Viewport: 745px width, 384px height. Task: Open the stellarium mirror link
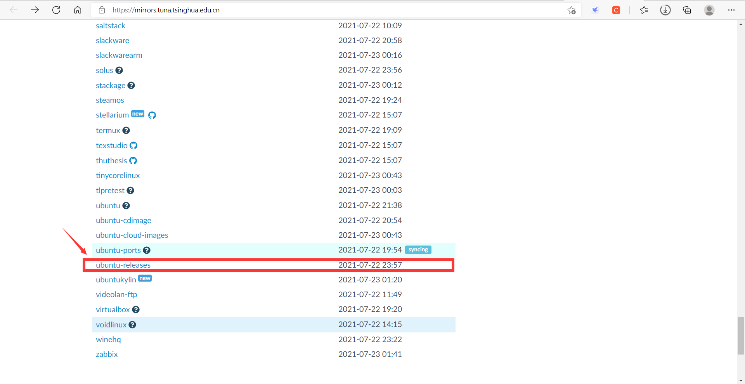click(x=112, y=115)
